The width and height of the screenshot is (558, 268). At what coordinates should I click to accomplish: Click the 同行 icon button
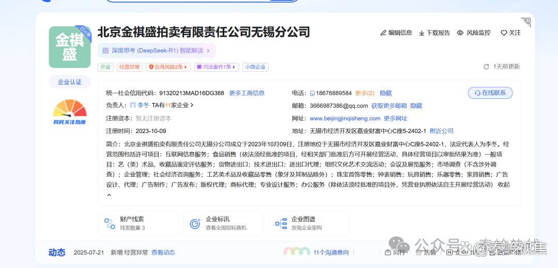click(395, 253)
